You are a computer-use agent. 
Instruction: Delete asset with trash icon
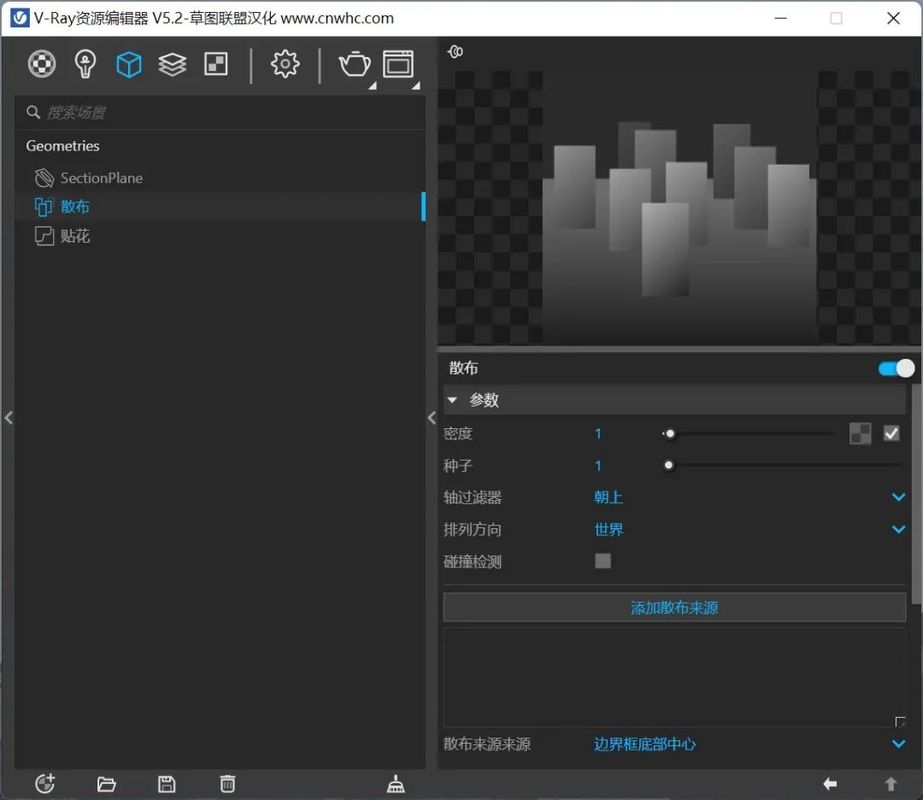(x=228, y=784)
